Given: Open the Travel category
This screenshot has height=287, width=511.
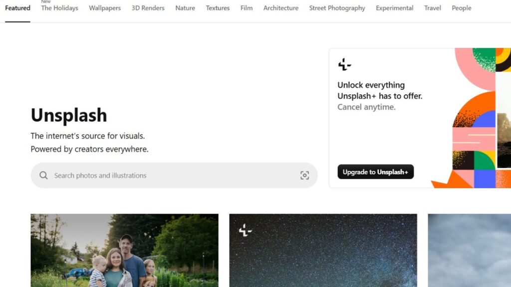Looking at the screenshot, I should tap(432, 8).
